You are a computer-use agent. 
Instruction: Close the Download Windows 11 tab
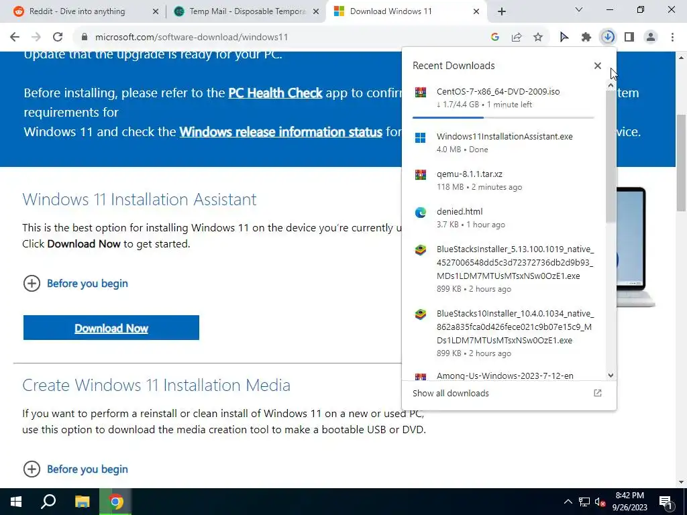point(476,12)
